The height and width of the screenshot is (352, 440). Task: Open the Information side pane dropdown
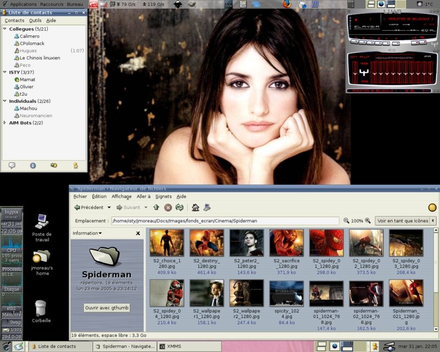tap(87, 233)
